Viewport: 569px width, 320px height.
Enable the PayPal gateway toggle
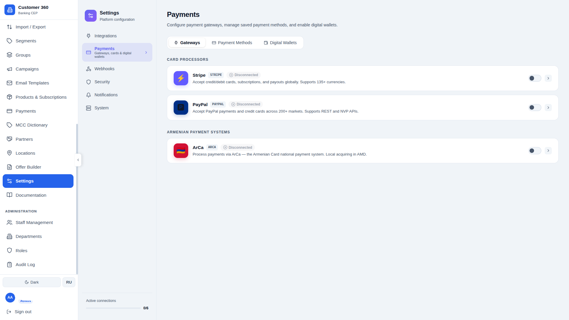[x=535, y=108]
